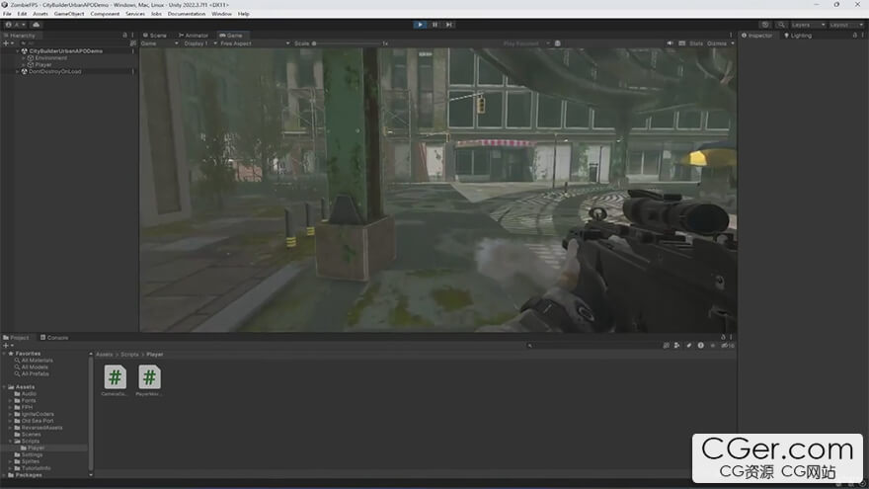Click the Undo History icon

pos(765,24)
